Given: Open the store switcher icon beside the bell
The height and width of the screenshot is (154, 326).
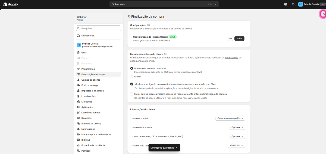Looking at the screenshot, I should 286,4.
